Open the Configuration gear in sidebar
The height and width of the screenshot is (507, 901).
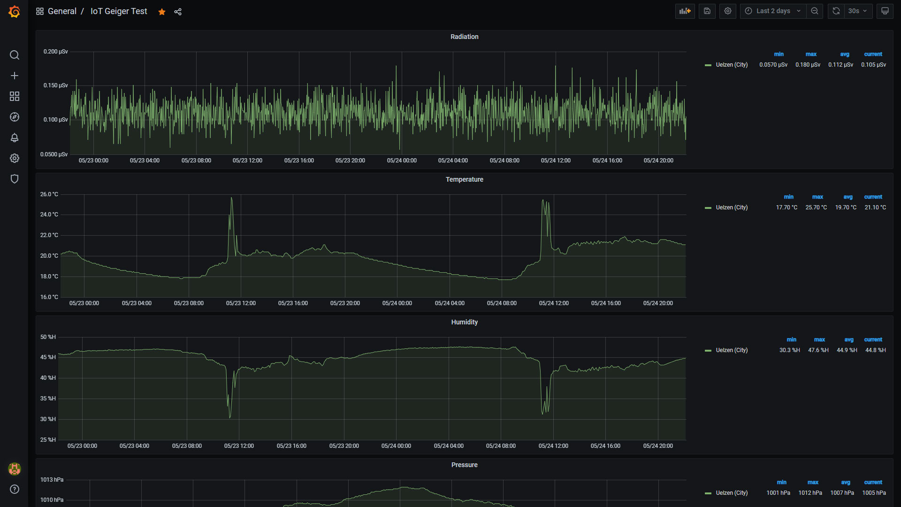[x=15, y=158]
